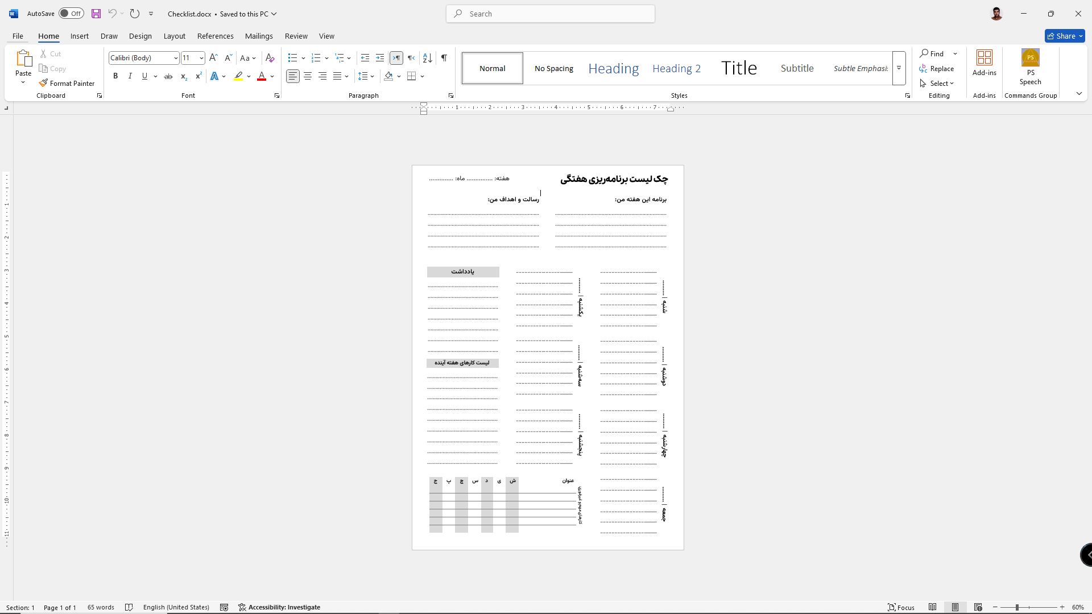Click the Sort icon in Paragraph group
Image resolution: width=1092 pixels, height=614 pixels.
tap(428, 58)
